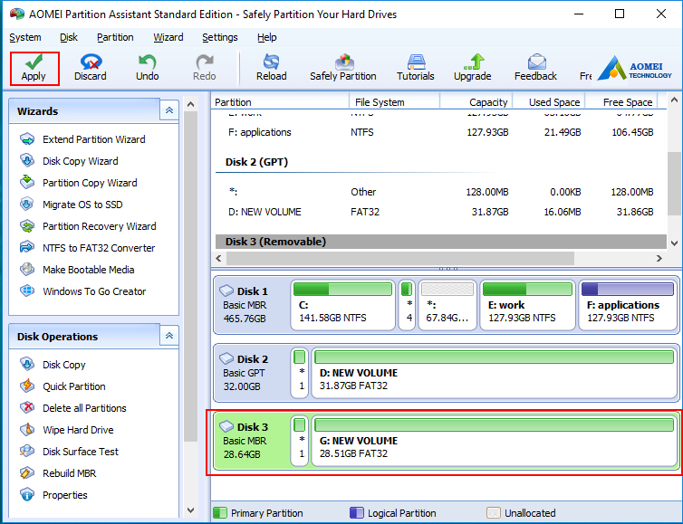This screenshot has width=683, height=524.
Task: Open the Feedback toolbar icon
Action: pos(535,69)
